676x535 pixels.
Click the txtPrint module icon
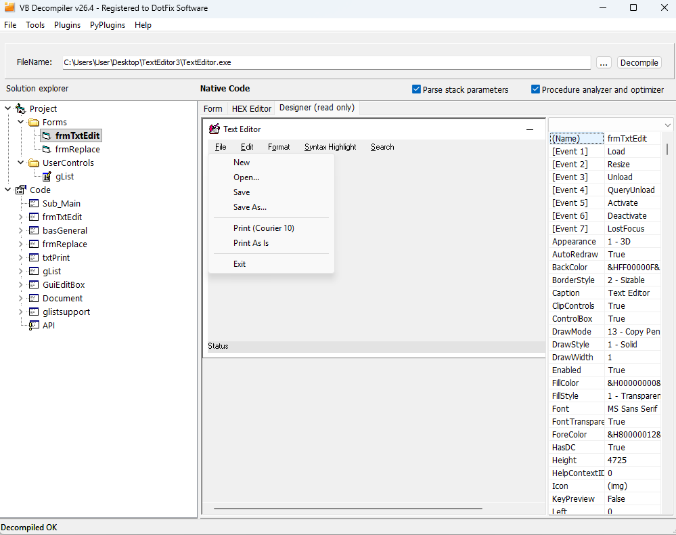[x=34, y=257]
